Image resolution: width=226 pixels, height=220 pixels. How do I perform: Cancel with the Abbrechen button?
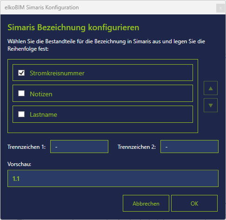[x=146, y=203]
